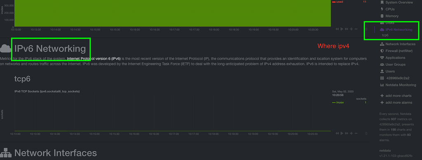The image size is (422, 160).
Task: Click the Firewall shield icon
Action: pyautogui.click(x=382, y=51)
